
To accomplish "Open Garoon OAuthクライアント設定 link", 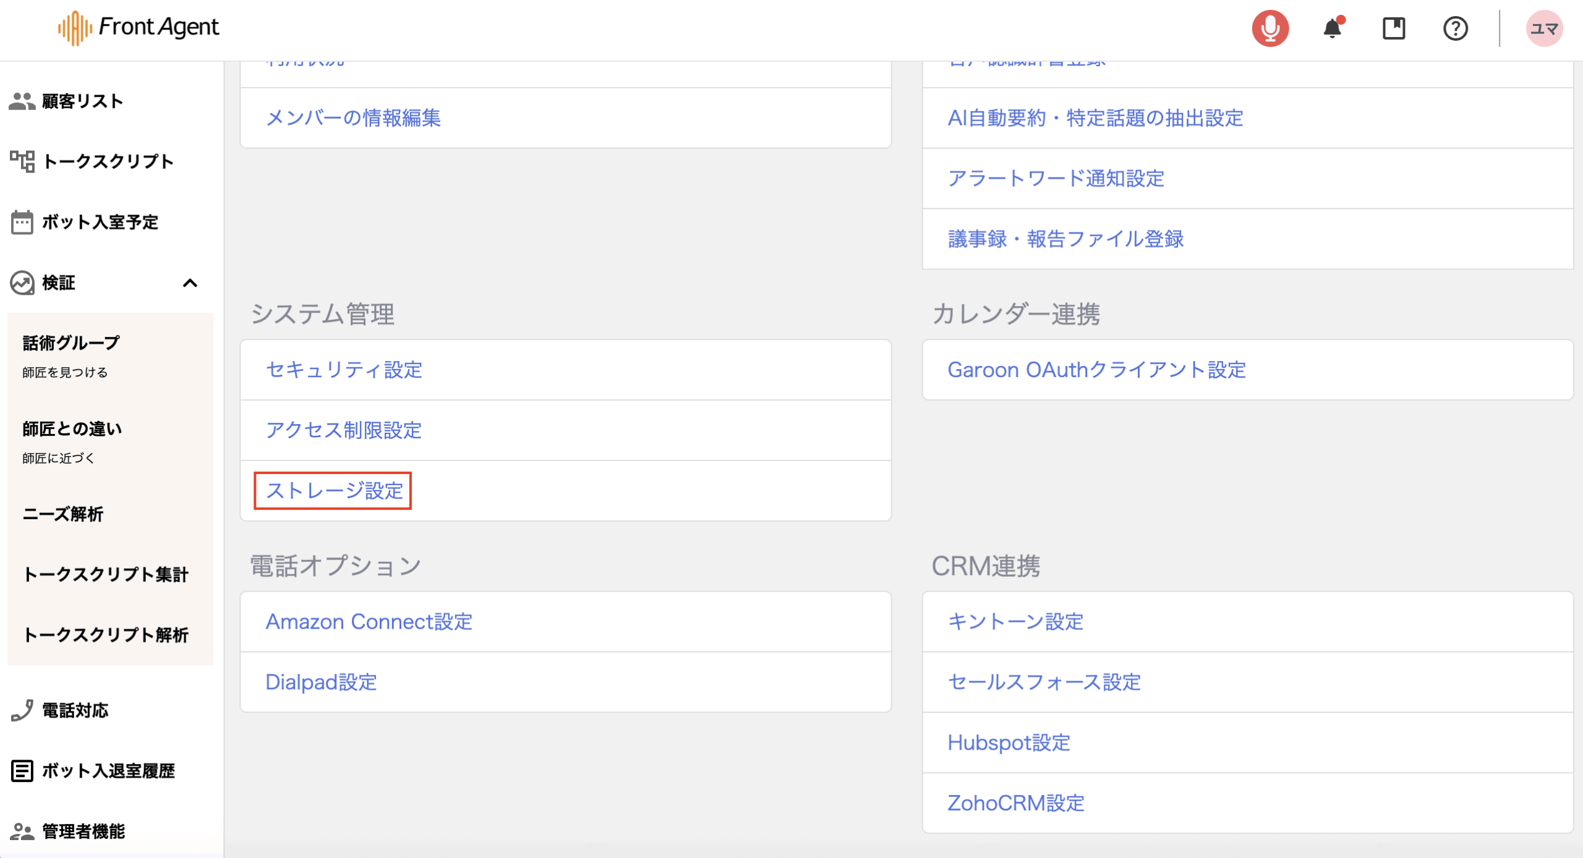I will pos(1096,370).
